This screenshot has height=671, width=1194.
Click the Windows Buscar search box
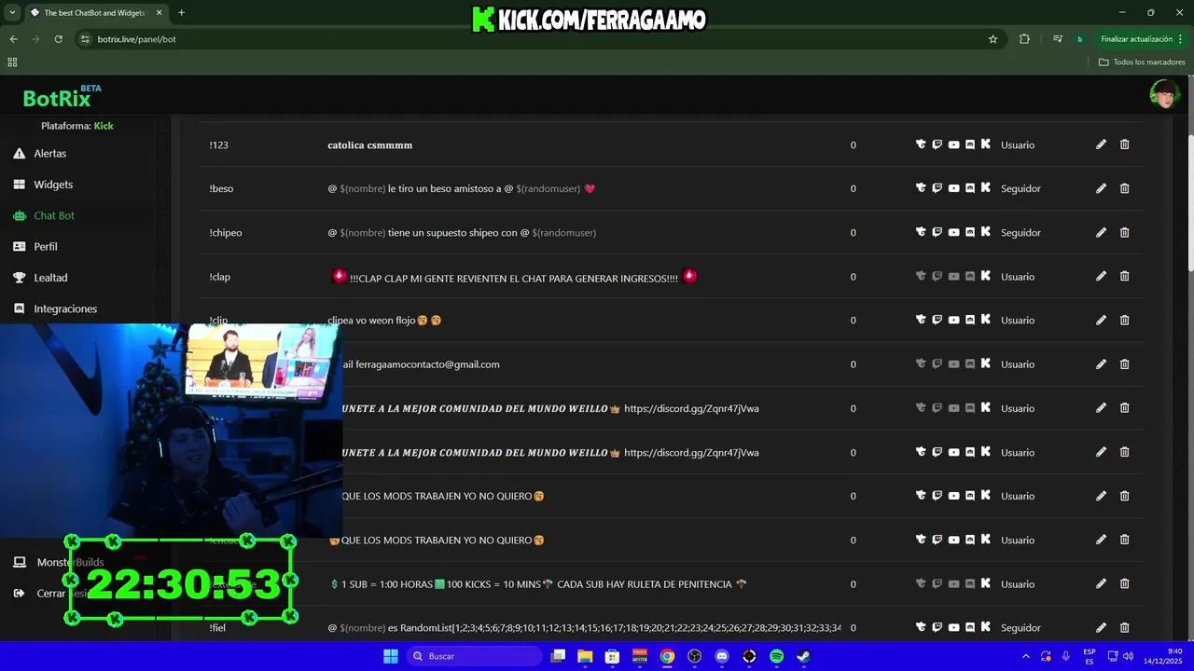(x=474, y=656)
